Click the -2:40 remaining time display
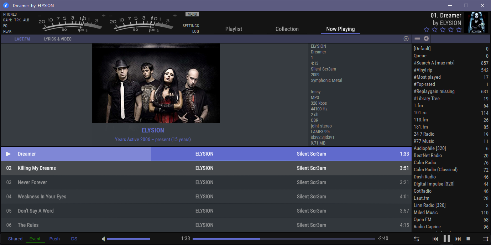The image size is (491, 245). coord(383,239)
